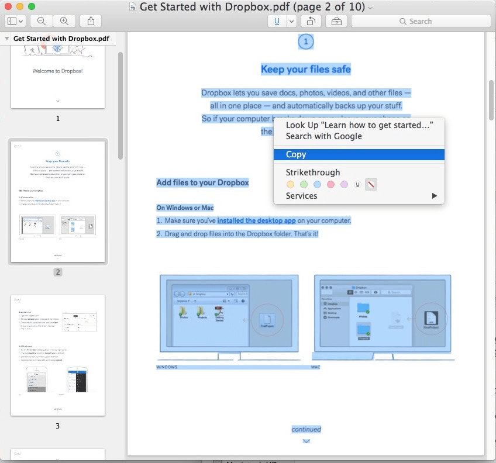Image resolution: width=496 pixels, height=463 pixels.
Task: Click the circled number 1 icon
Action: (306, 42)
